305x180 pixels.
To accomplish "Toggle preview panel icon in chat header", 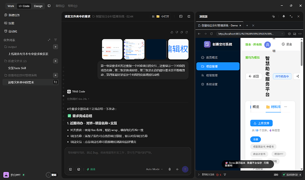I will [x=181, y=16].
